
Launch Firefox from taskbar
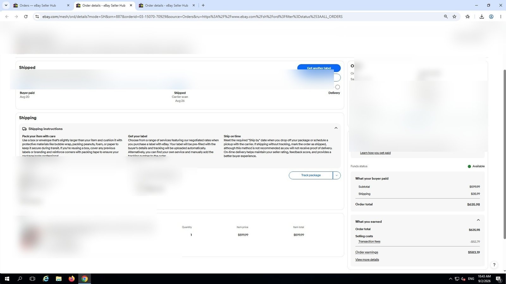pos(71,279)
